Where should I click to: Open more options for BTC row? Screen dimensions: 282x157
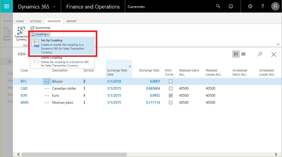click(x=47, y=82)
